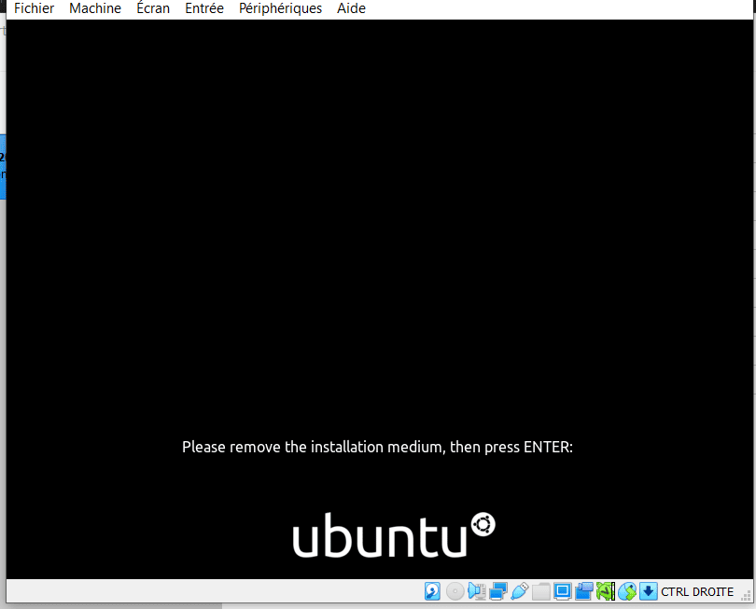Click the blue down-arrow host key icon
The height and width of the screenshot is (609, 756).
pyautogui.click(x=649, y=591)
